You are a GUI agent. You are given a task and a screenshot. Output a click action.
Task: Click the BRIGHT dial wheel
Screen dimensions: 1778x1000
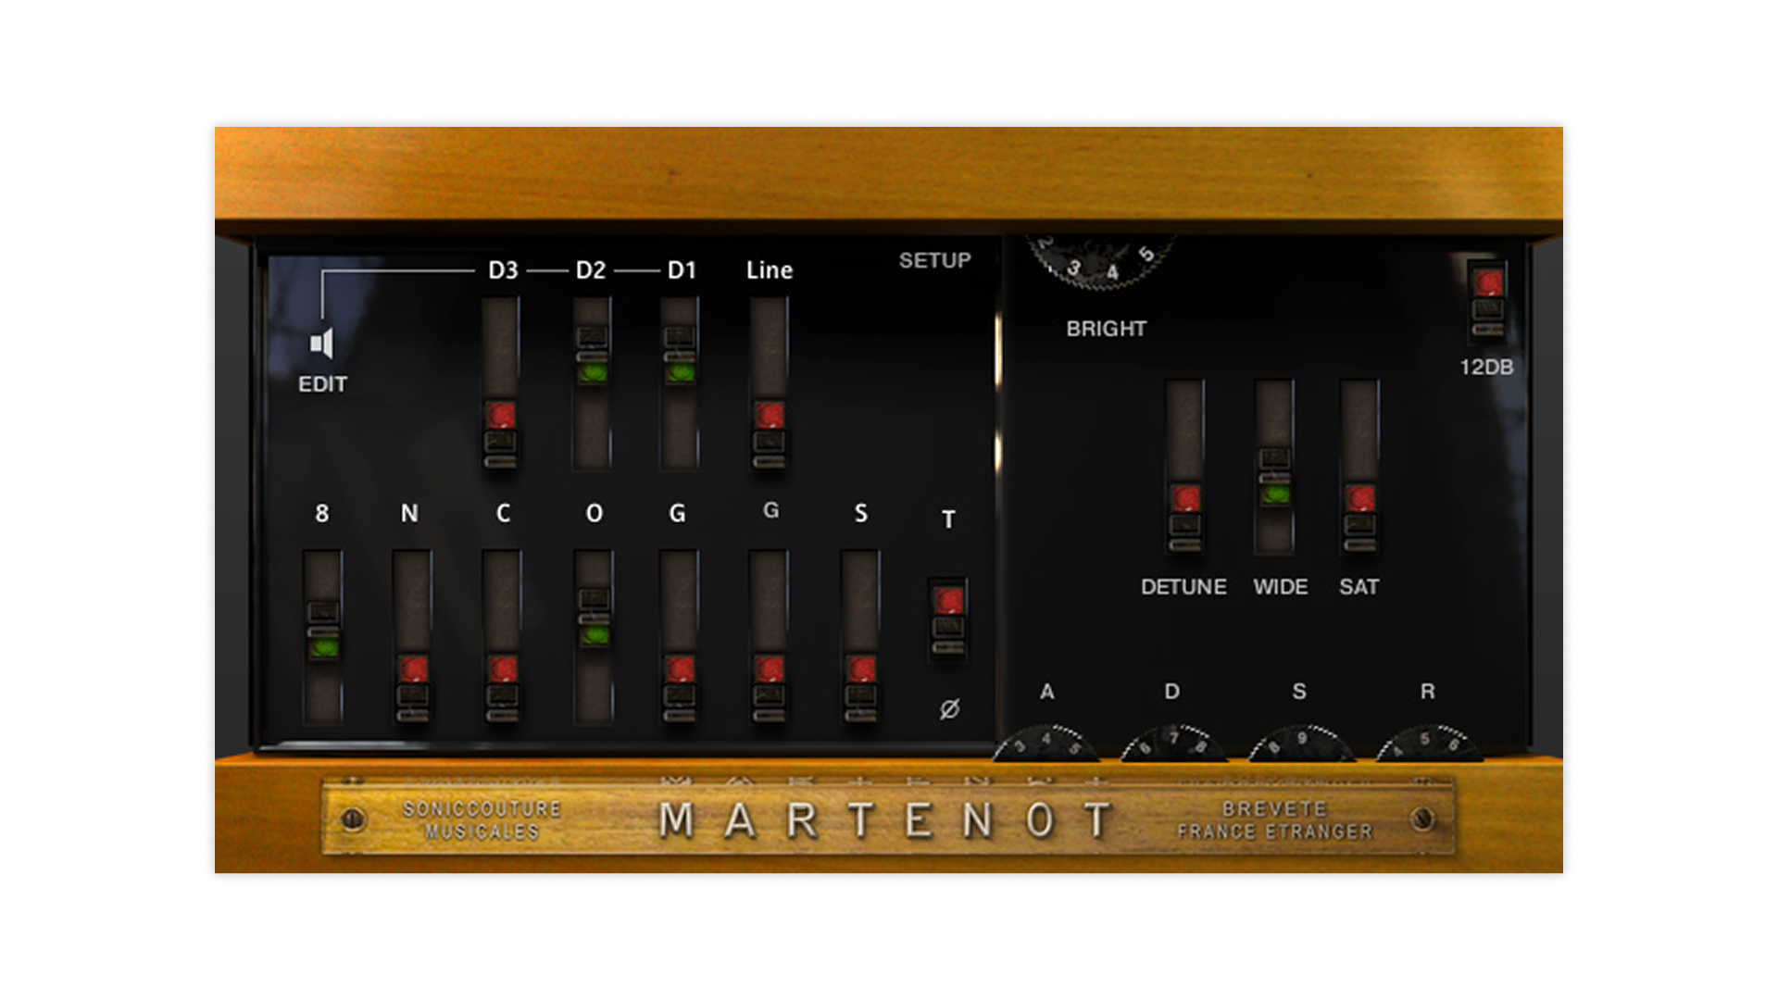[x=1102, y=261]
